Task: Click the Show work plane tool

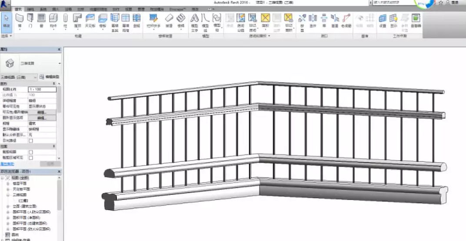Action: [393, 21]
